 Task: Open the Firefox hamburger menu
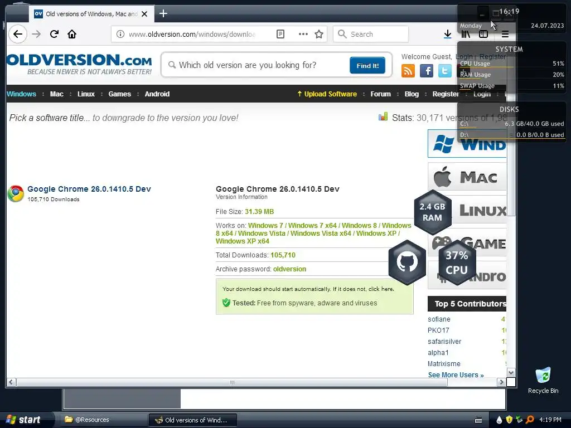(x=505, y=34)
